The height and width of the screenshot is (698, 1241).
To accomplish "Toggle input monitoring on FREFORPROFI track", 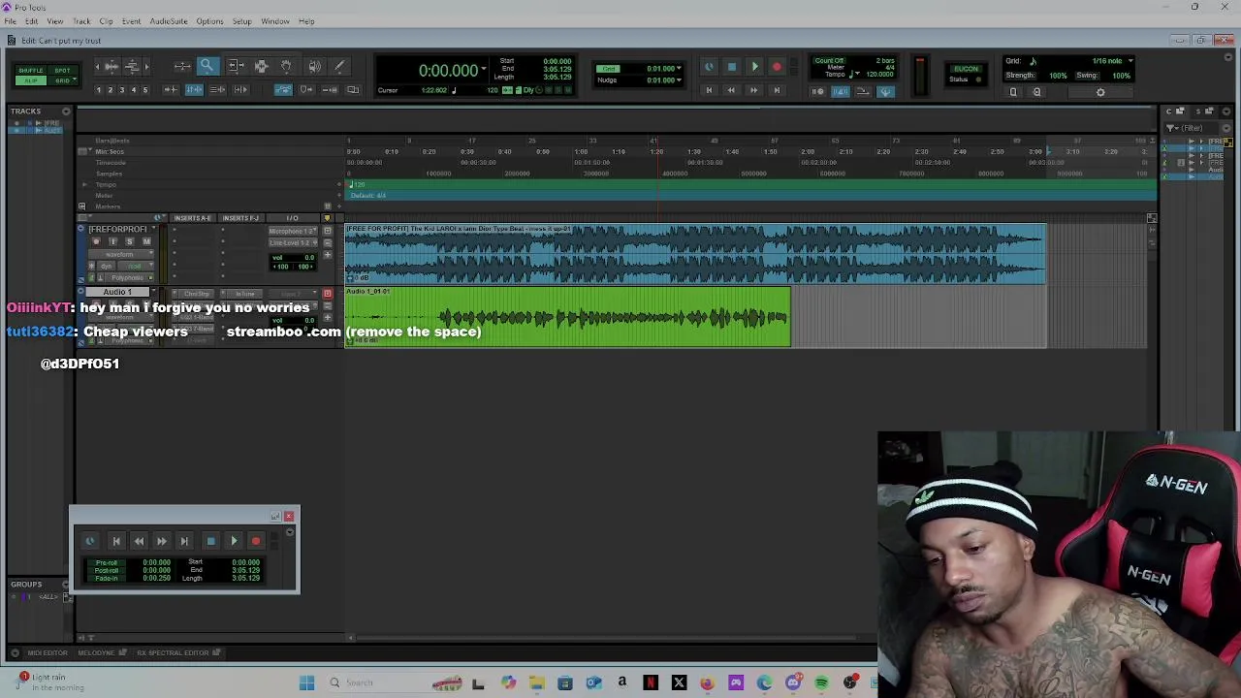I will (x=112, y=241).
